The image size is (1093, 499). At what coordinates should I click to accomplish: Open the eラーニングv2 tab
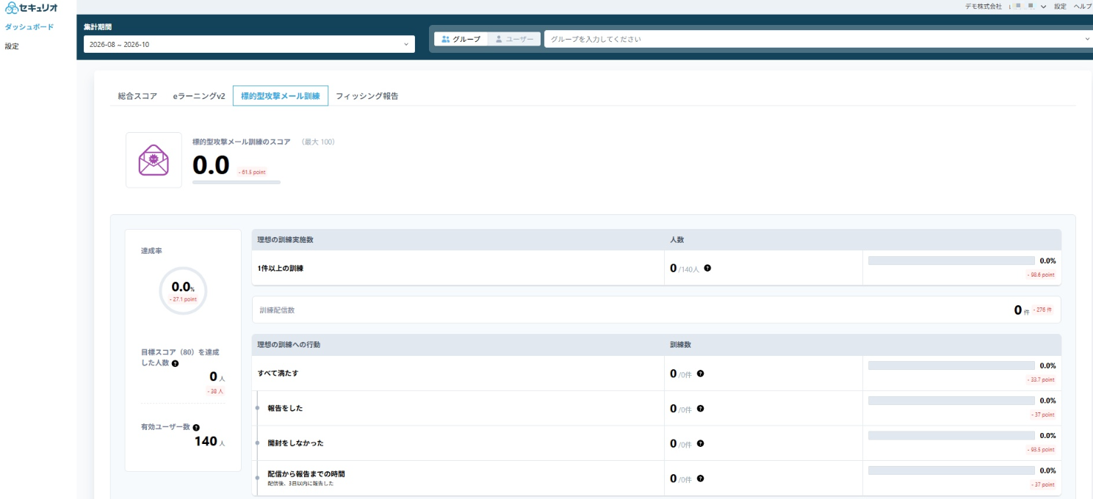click(x=199, y=96)
